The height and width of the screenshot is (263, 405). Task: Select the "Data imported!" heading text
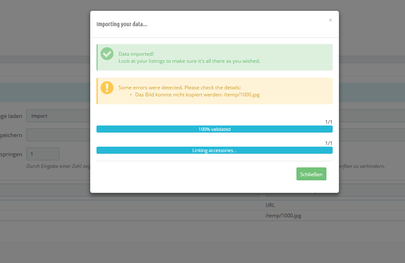136,54
